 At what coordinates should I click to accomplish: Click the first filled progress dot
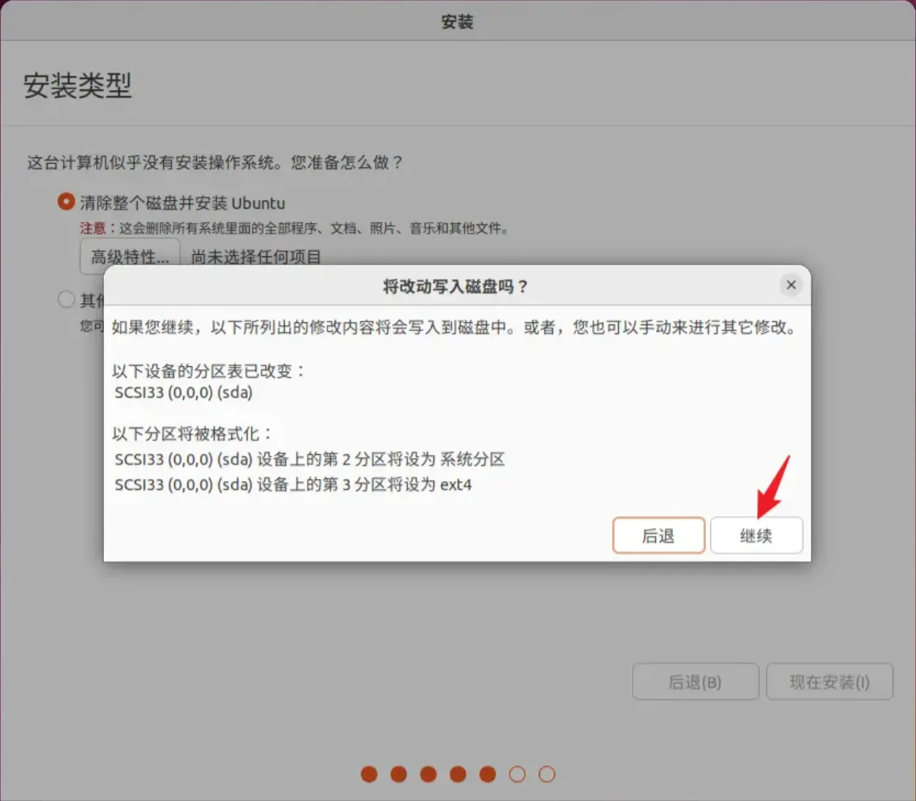pos(369,774)
